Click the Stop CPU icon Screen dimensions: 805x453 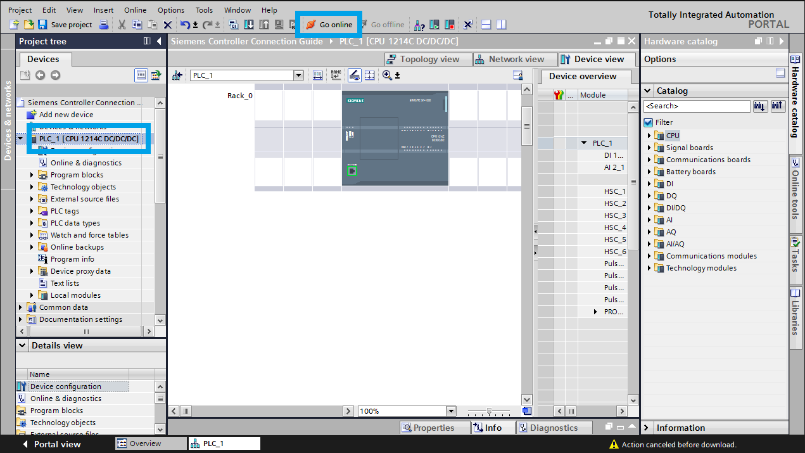pyautogui.click(x=450, y=25)
